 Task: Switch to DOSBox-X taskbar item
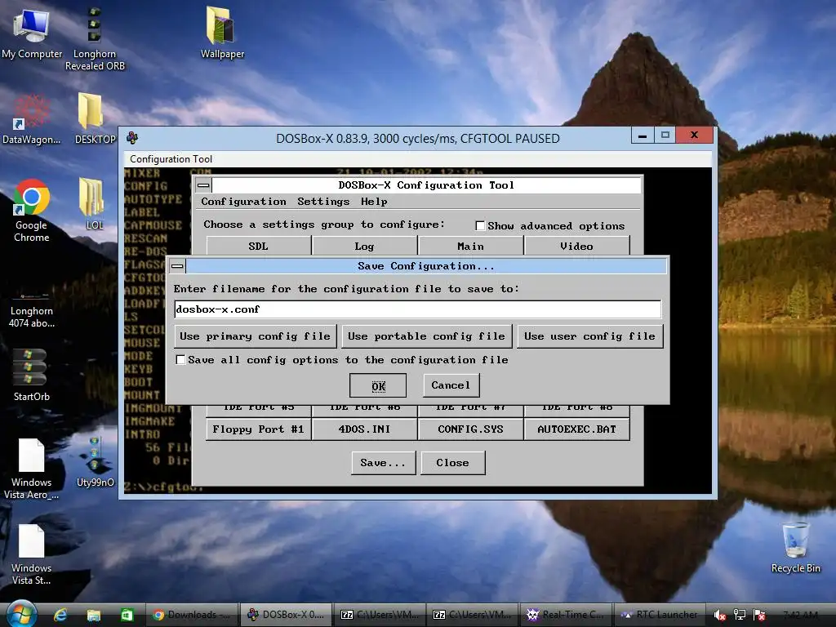(x=286, y=615)
